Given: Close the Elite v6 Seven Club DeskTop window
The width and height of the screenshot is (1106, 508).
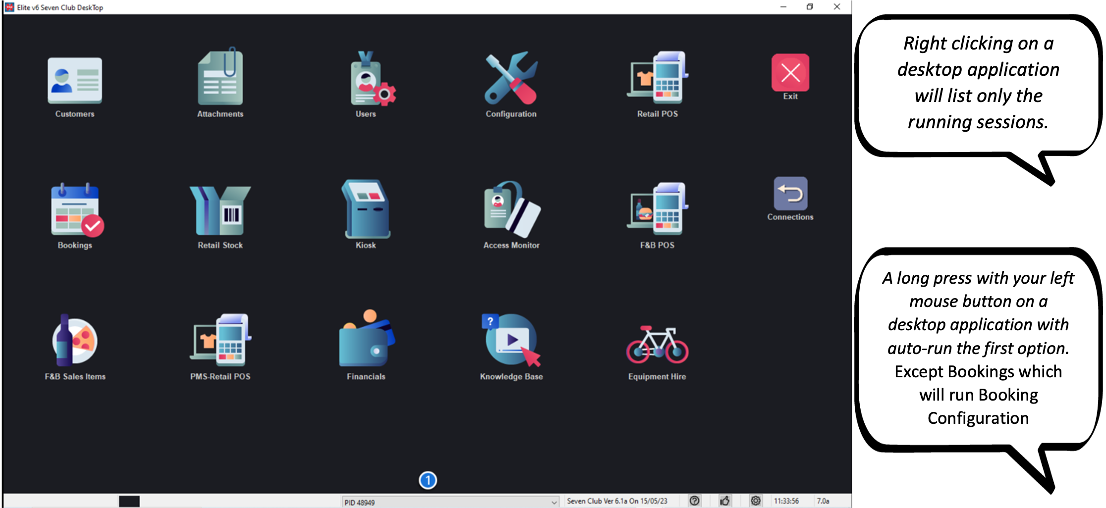Looking at the screenshot, I should (837, 7).
